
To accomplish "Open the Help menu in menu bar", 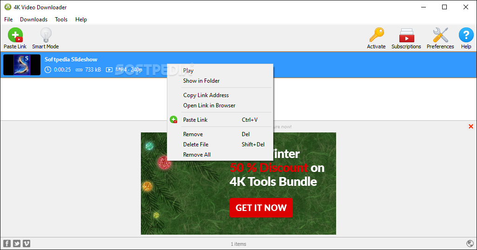I will (81, 20).
